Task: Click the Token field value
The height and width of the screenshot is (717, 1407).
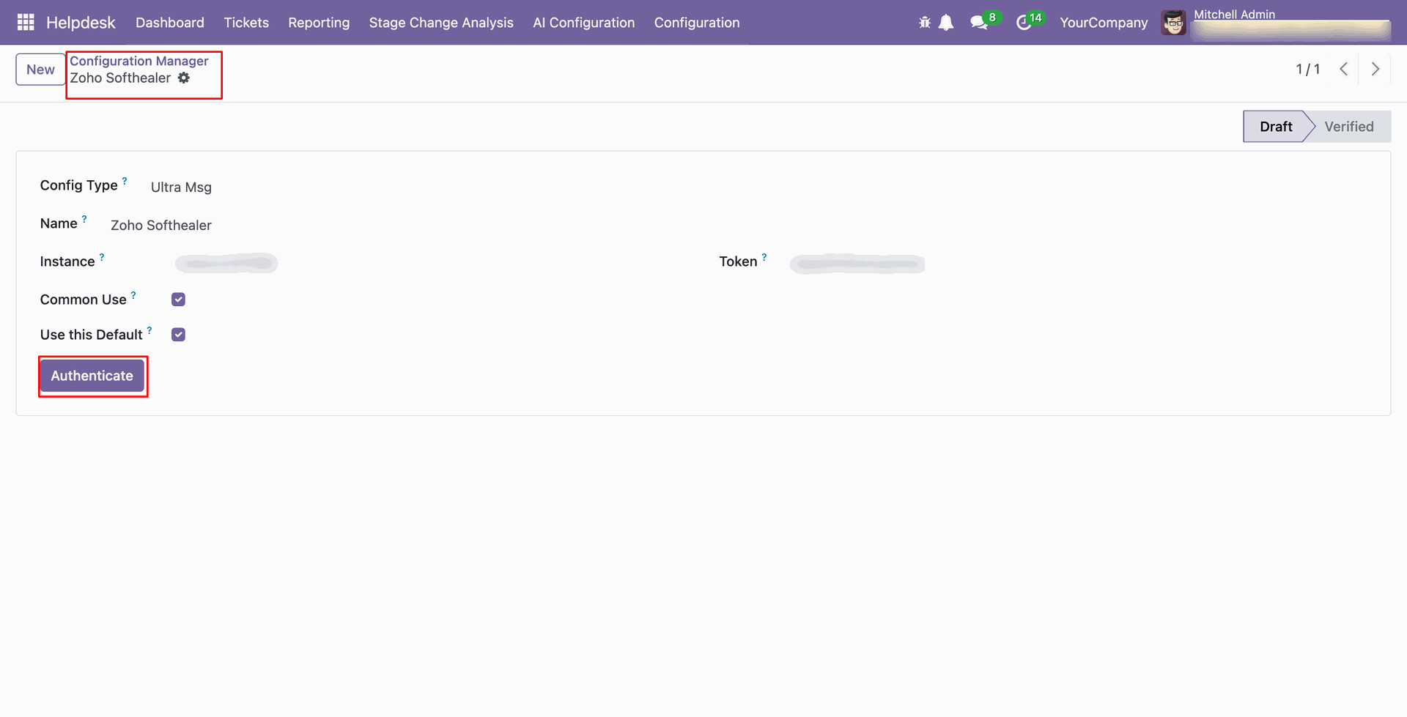Action: [857, 263]
